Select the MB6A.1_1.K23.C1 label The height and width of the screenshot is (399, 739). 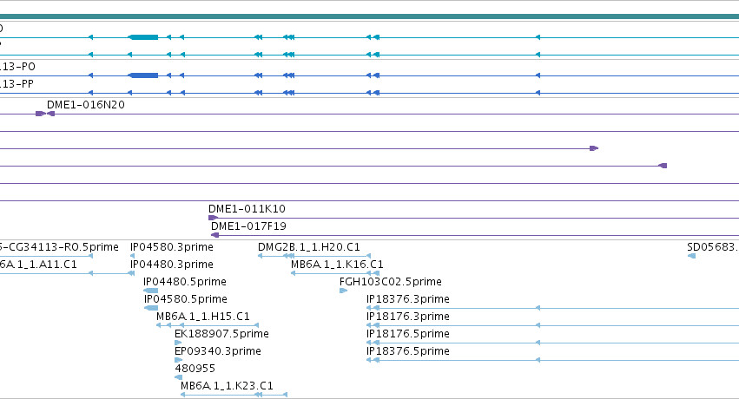pos(227,386)
